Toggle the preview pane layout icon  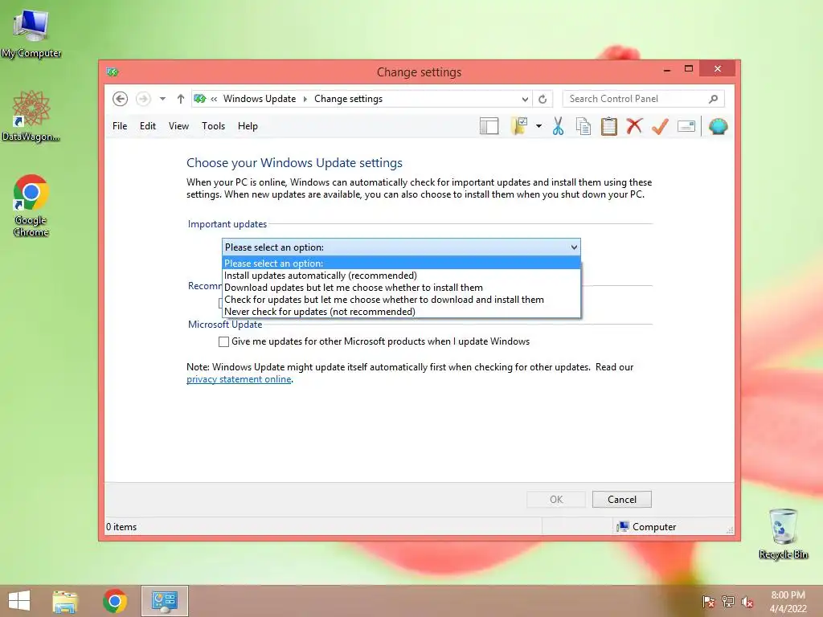coord(489,126)
